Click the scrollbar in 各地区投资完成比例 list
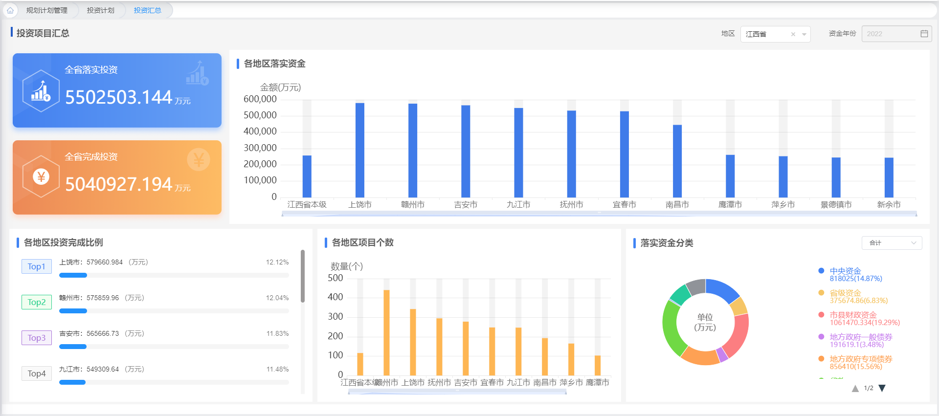Screen dimensions: 939x416 303,276
